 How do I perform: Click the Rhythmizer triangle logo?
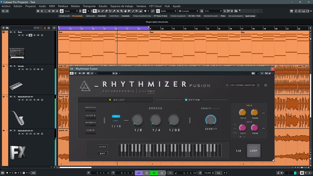85,86
